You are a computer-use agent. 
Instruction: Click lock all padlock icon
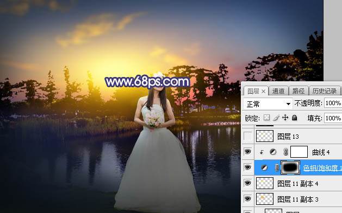coord(295,118)
